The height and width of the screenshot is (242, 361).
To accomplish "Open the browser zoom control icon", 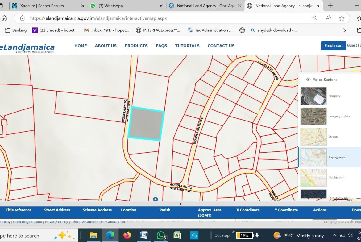I will (315, 18).
